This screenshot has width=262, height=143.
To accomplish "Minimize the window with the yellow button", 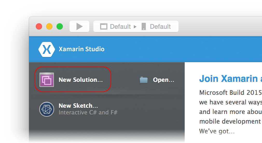I will [x=49, y=26].
